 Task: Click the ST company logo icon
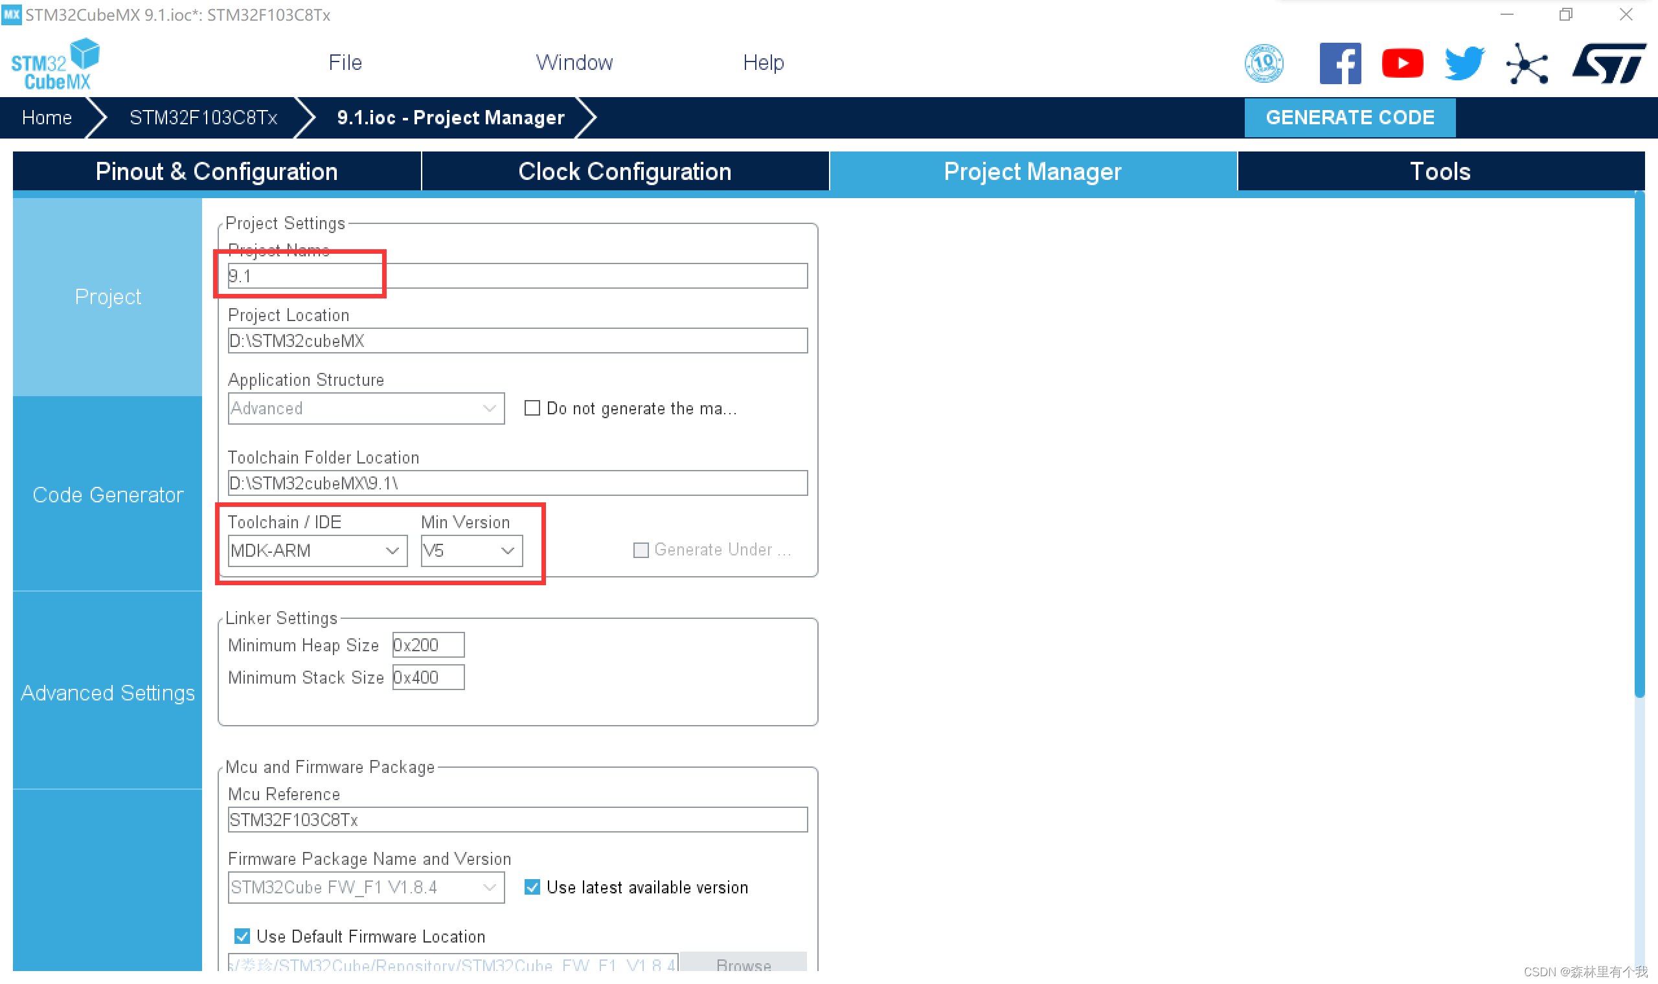pos(1608,63)
